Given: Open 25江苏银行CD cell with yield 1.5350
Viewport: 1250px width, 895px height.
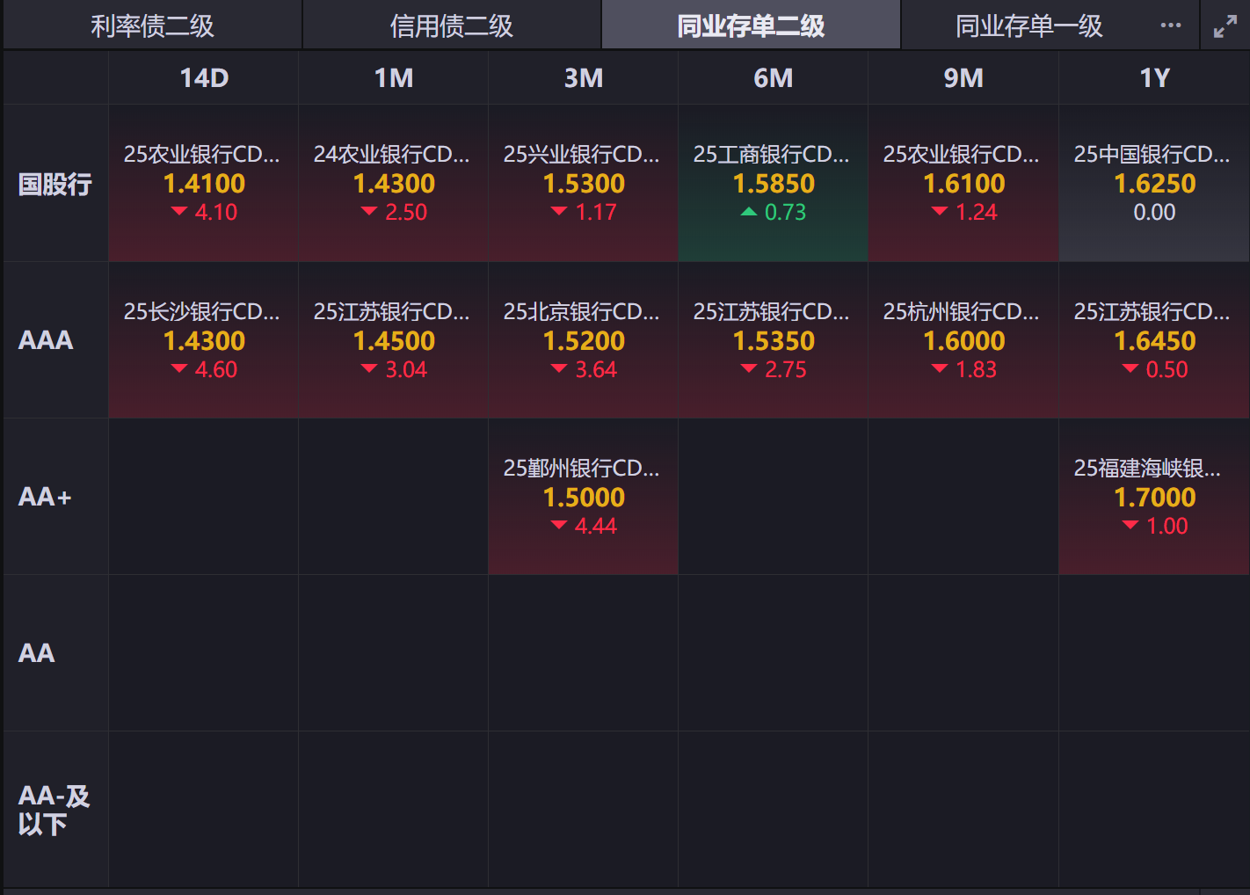Looking at the screenshot, I should tap(774, 340).
